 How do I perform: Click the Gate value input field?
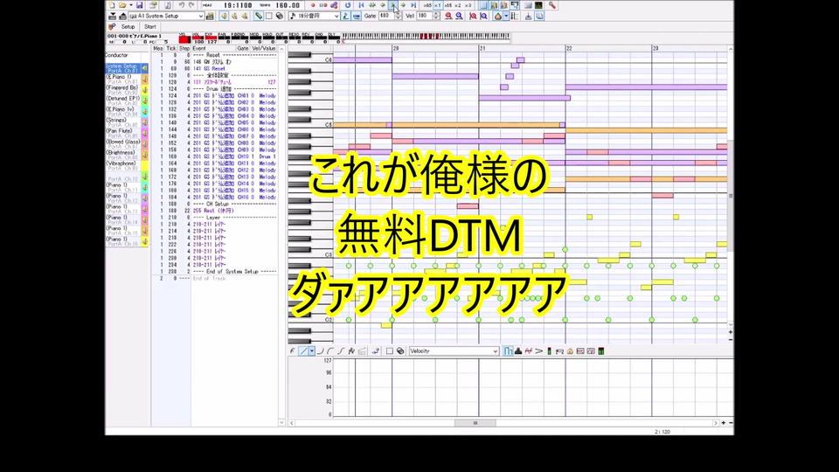(x=385, y=16)
